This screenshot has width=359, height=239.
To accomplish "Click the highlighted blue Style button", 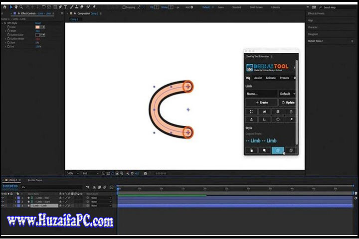I will [x=278, y=150].
